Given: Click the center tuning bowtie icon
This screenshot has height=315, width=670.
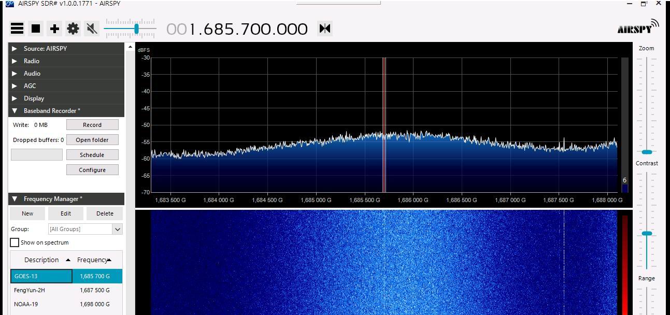Looking at the screenshot, I should click(325, 28).
